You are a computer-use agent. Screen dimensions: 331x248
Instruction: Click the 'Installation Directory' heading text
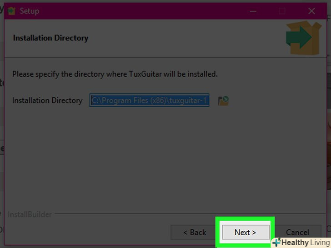[x=50, y=38]
